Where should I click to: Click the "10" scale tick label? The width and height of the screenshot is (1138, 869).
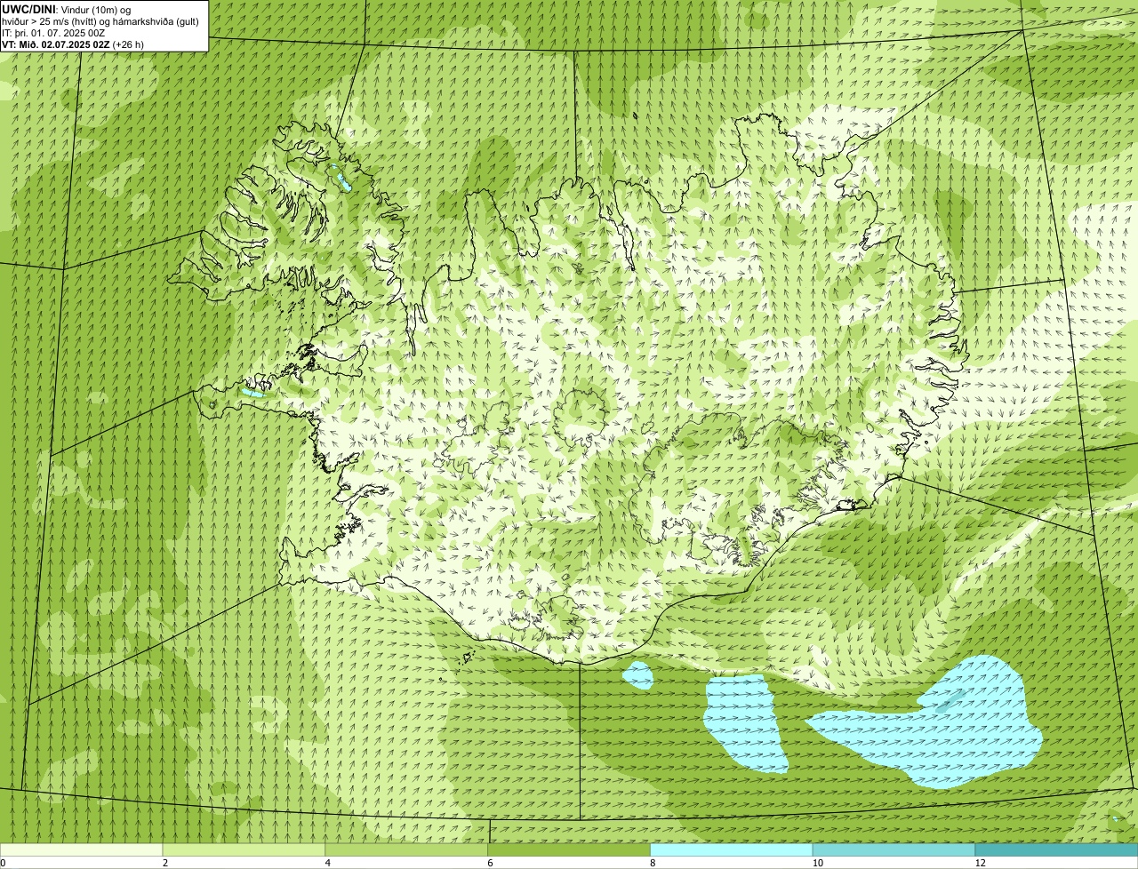pyautogui.click(x=817, y=863)
